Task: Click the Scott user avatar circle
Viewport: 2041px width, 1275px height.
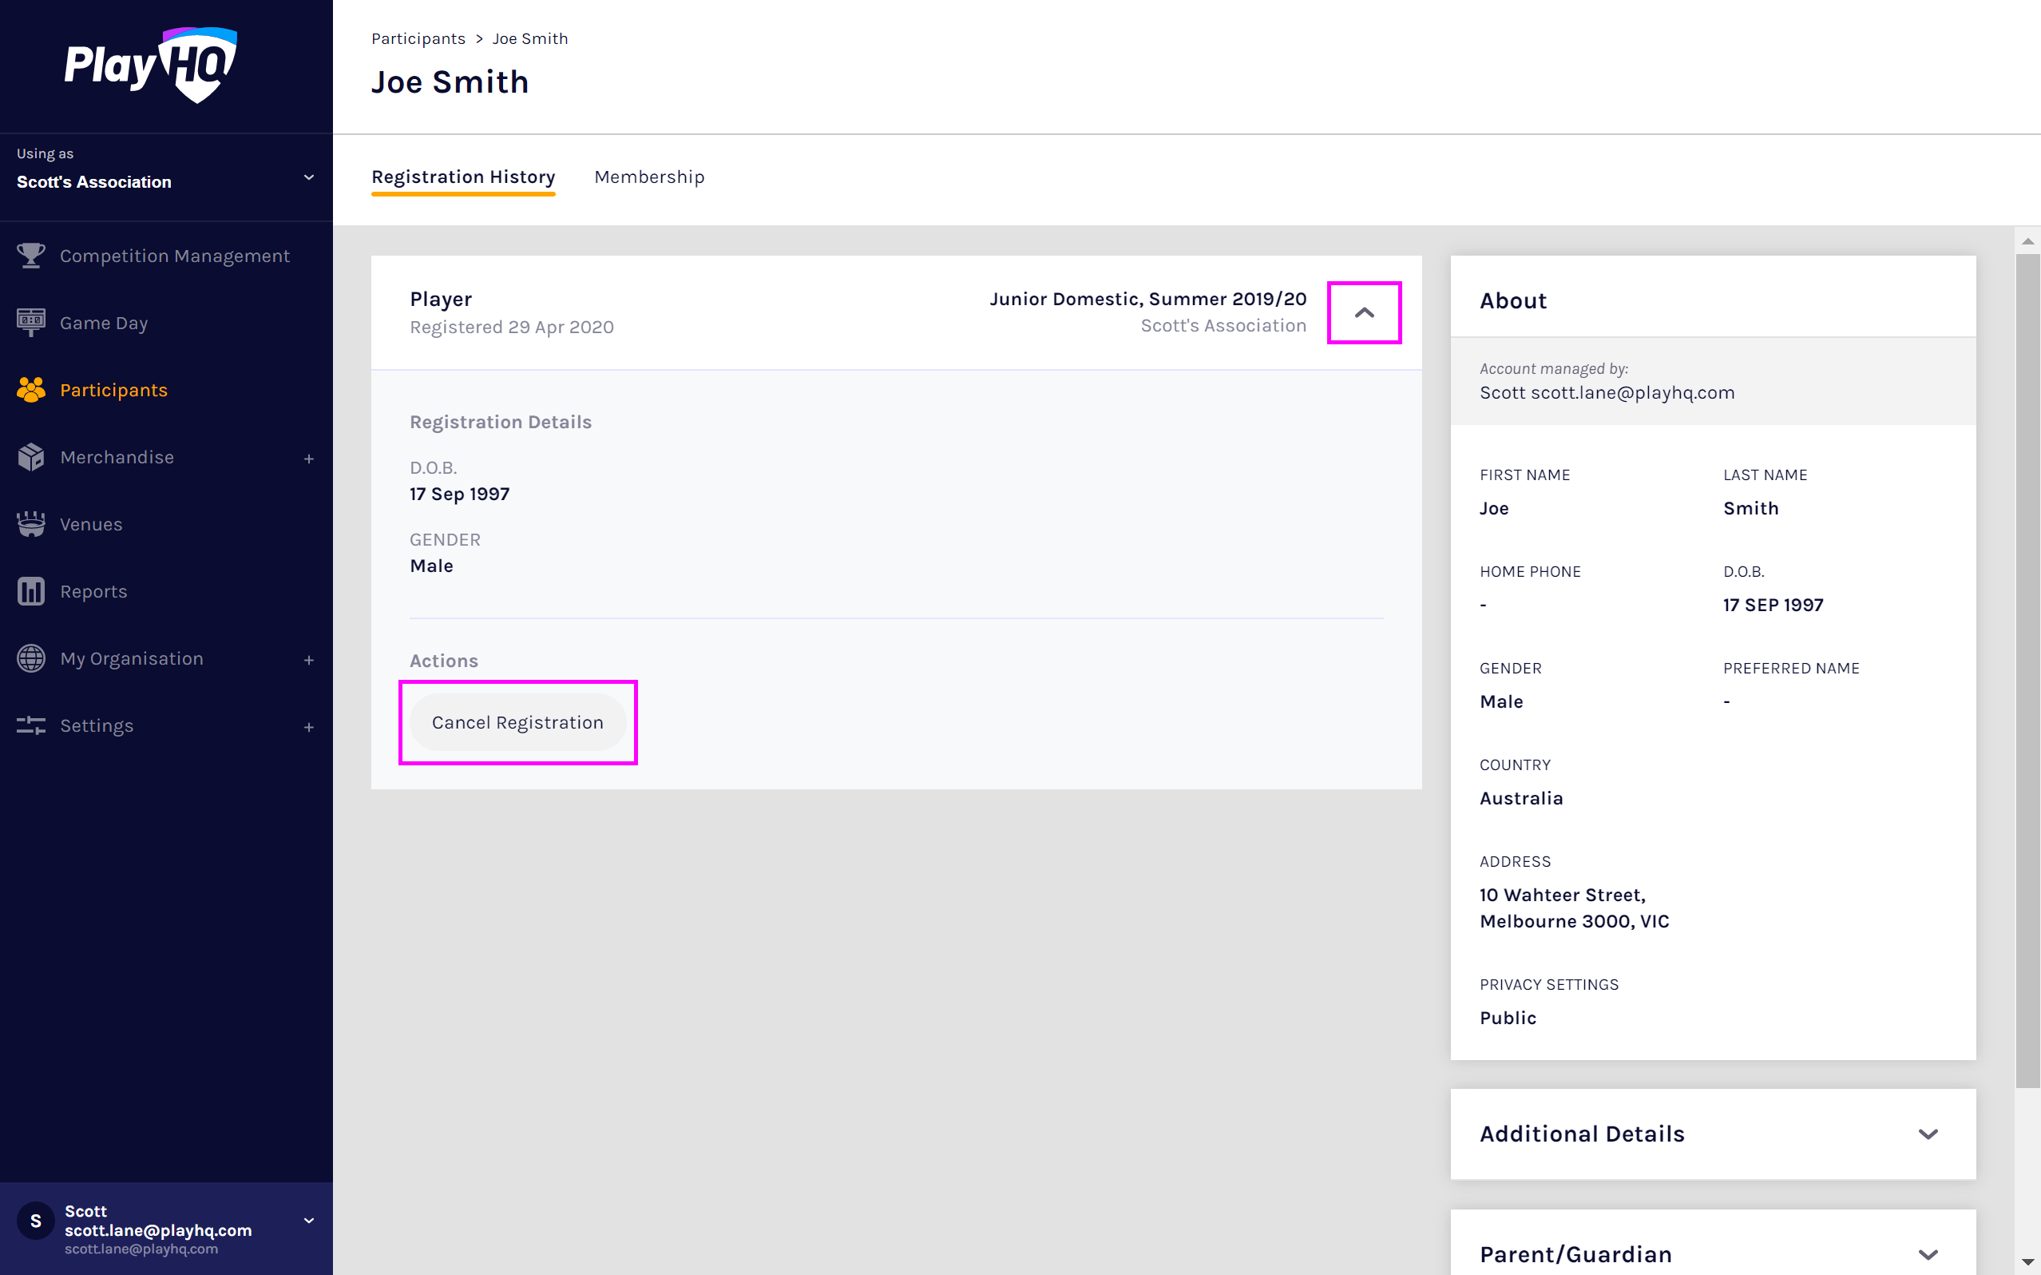Action: [x=35, y=1220]
